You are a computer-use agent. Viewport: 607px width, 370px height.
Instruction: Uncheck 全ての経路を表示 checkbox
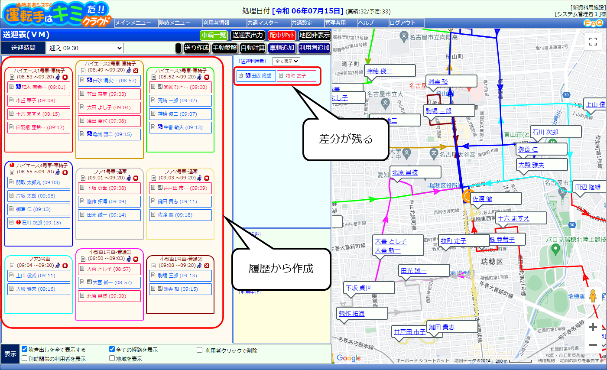coord(112,349)
